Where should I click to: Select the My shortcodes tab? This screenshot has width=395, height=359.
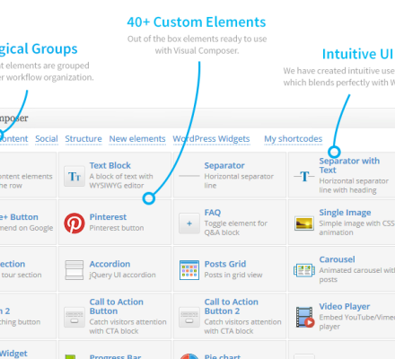point(294,139)
